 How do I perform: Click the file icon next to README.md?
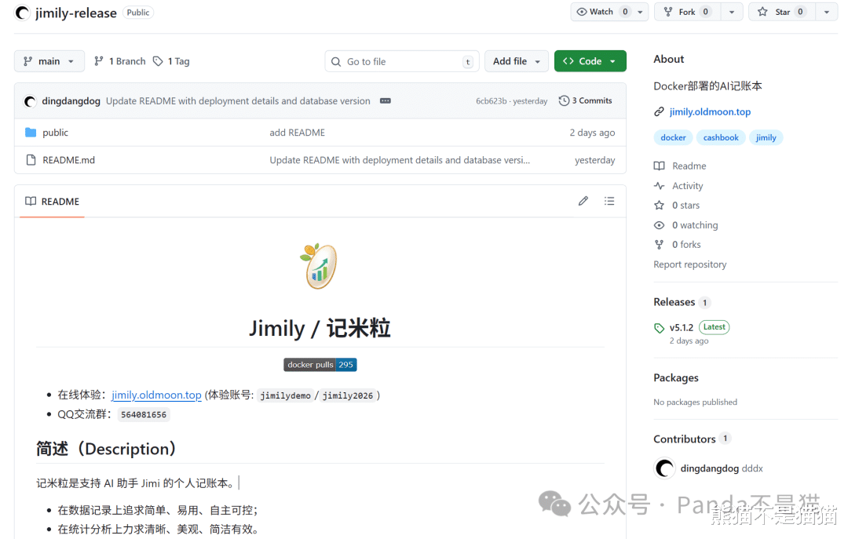coord(31,160)
